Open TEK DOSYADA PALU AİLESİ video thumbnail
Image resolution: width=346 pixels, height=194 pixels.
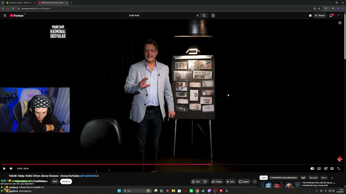280,185
